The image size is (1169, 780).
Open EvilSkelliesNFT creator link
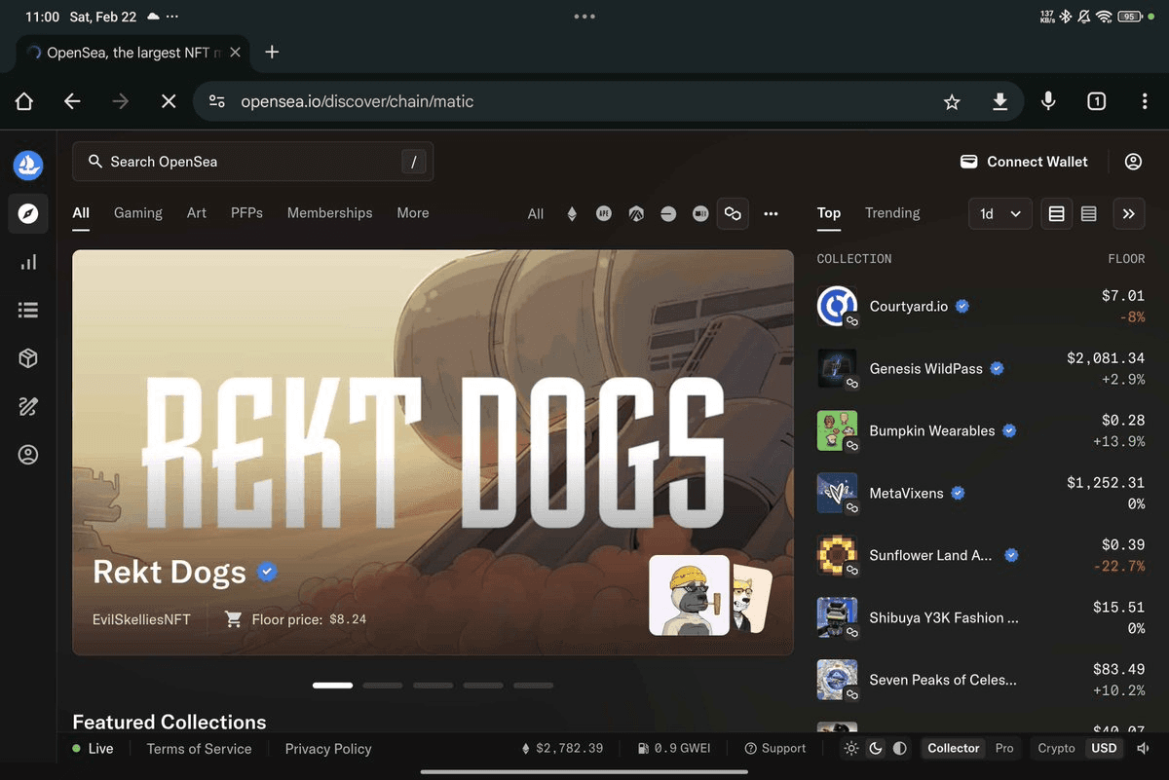pyautogui.click(x=141, y=619)
